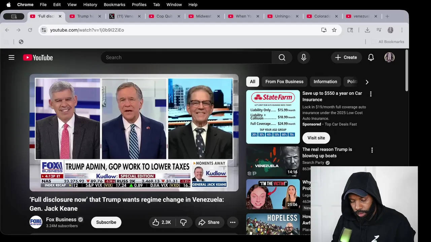
Task: Open the 'I'M THE VICTIM' video thumbnail
Action: [273, 194]
